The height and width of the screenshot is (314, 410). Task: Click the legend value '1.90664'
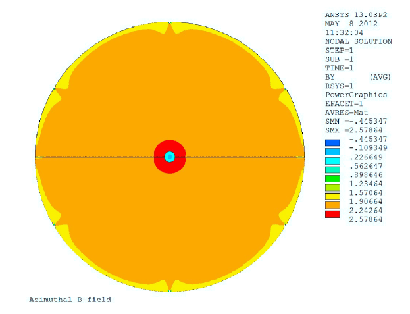pos(366,201)
